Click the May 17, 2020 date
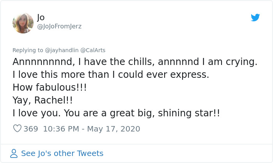This screenshot has width=273, height=163. 113,129
